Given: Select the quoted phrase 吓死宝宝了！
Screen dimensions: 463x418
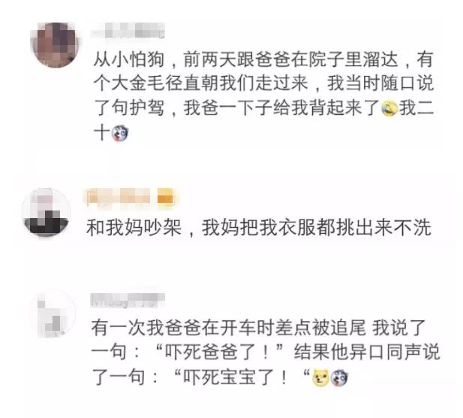Looking at the screenshot, I should pyautogui.click(x=239, y=377).
